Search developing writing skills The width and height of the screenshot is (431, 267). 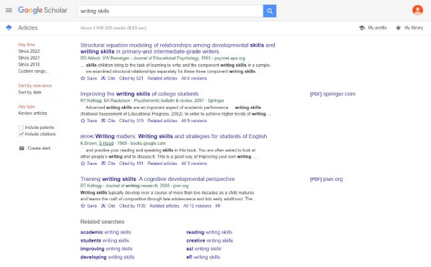[x=107, y=257]
